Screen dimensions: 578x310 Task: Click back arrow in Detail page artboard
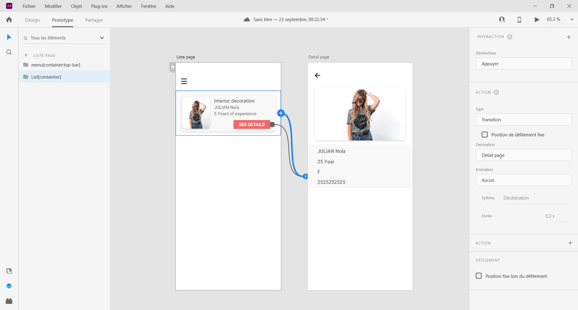(317, 75)
